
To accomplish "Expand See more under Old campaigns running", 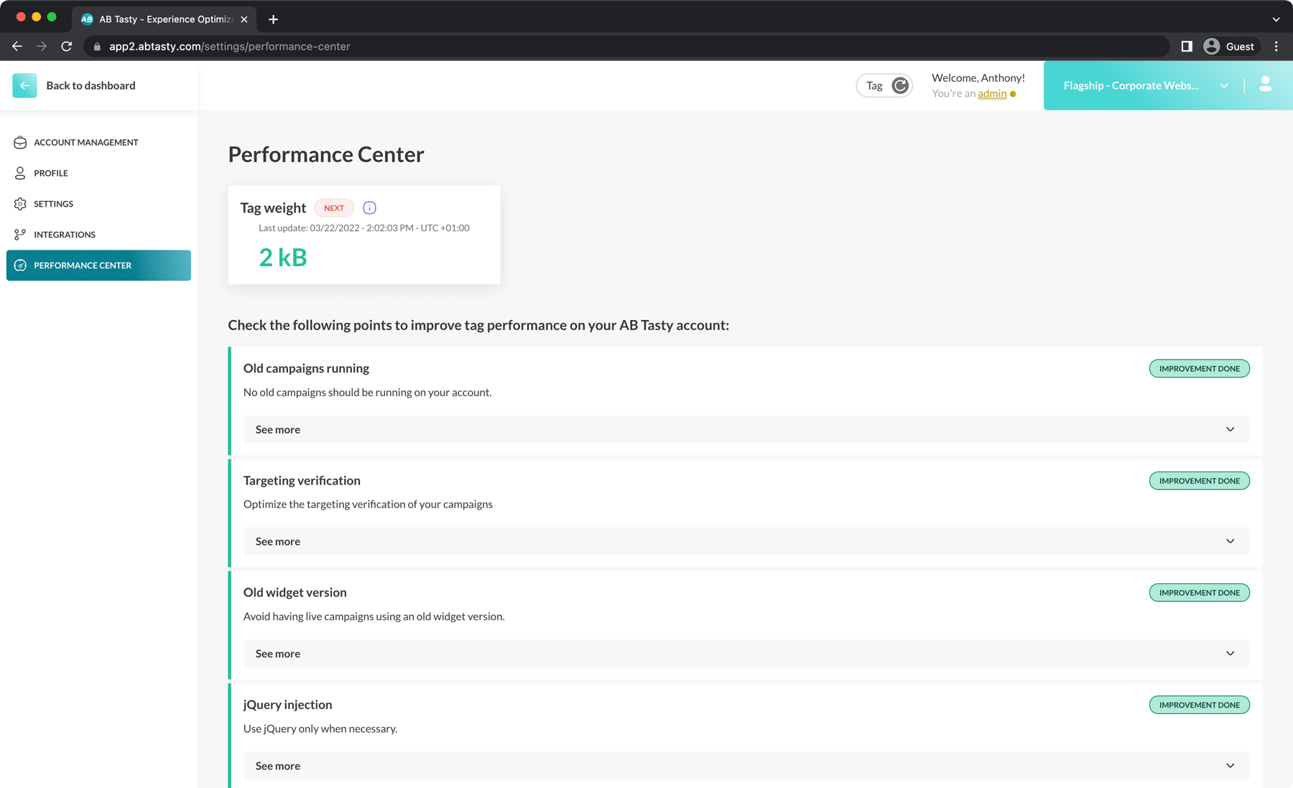I will point(746,429).
